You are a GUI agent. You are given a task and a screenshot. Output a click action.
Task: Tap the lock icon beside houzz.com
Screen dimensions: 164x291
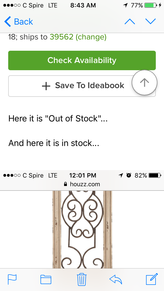tap(65, 184)
